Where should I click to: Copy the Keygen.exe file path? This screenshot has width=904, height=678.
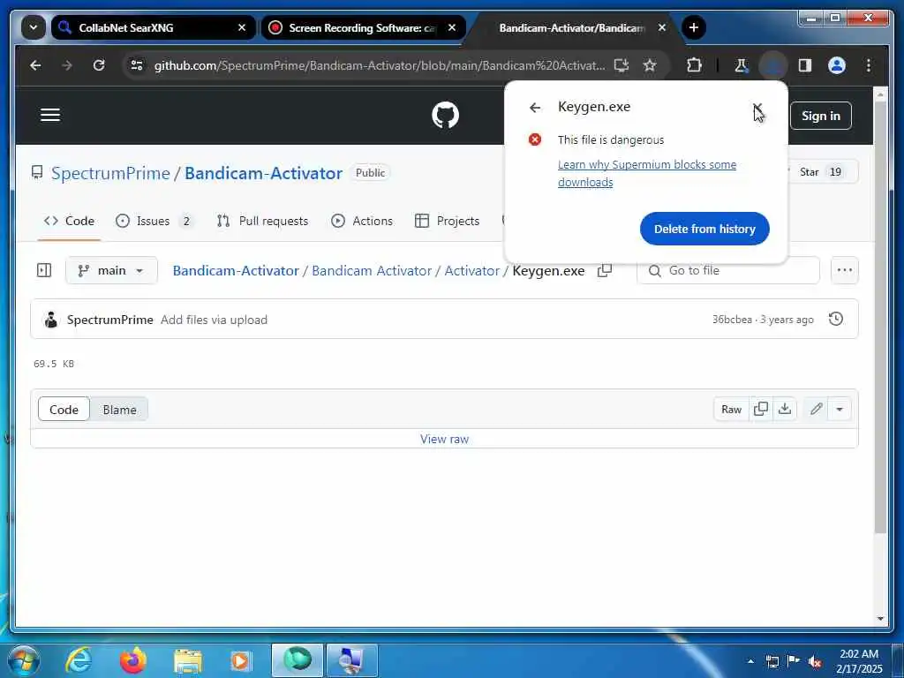pos(604,270)
